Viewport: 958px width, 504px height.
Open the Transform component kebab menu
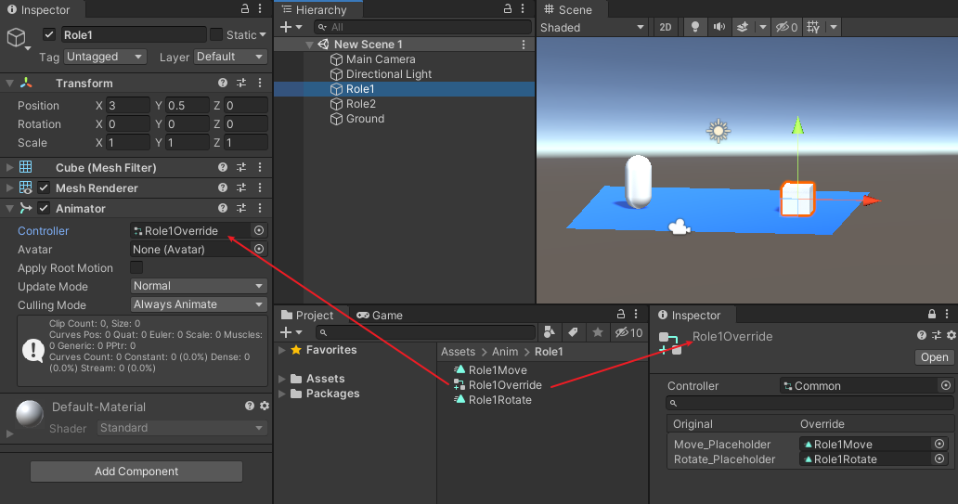(x=260, y=84)
